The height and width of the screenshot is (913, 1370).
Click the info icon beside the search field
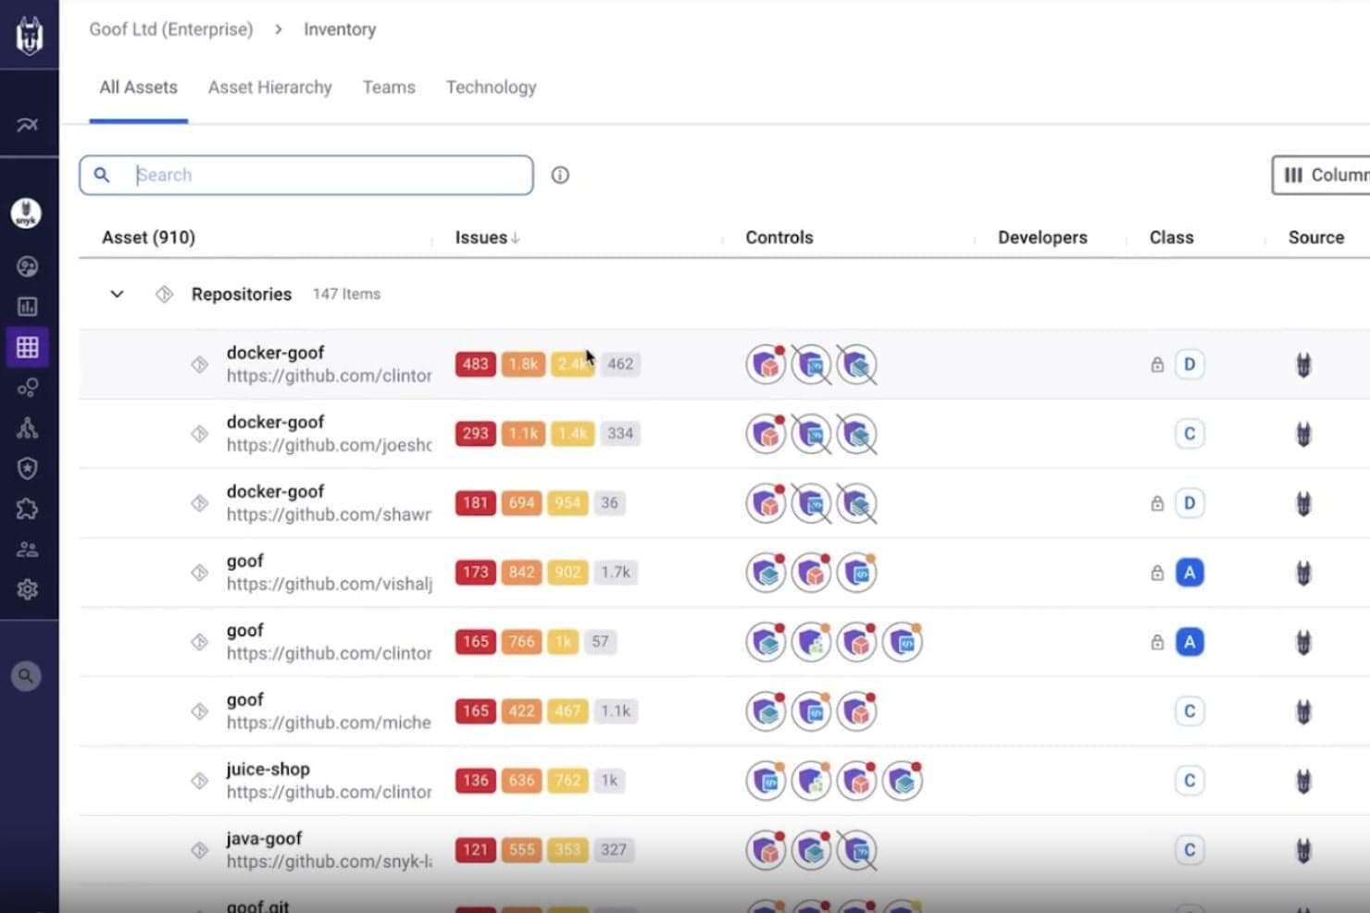[560, 175]
